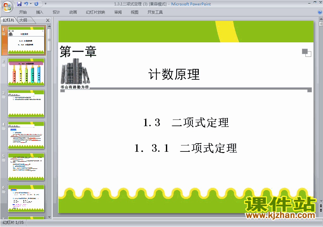Open the 动画 ribbon tab
Image resolution: width=323 pixels, height=227 pixels.
[73, 12]
